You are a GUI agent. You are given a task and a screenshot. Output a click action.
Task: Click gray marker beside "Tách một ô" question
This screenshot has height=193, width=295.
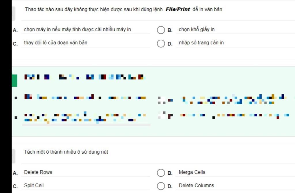[13, 156]
